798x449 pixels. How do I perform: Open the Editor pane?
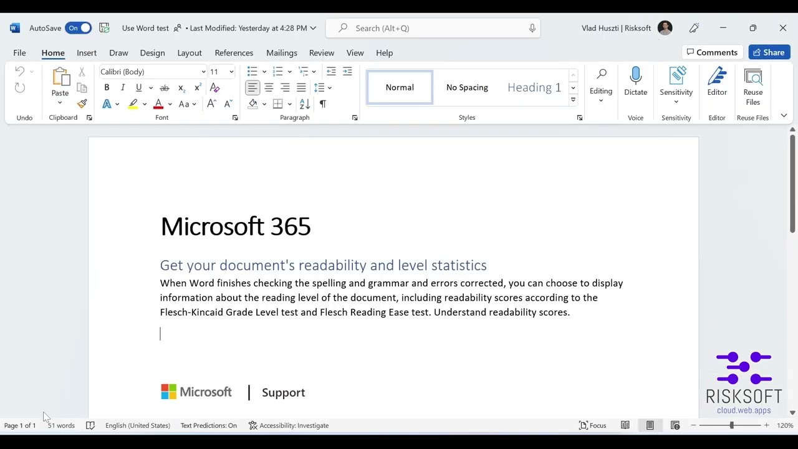point(717,81)
